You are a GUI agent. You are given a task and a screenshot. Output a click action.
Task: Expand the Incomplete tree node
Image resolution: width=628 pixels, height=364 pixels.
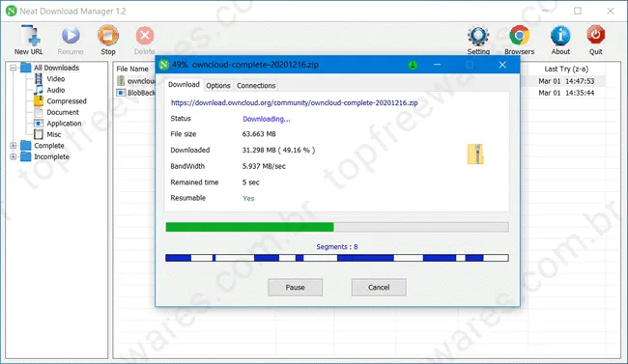coord(13,156)
